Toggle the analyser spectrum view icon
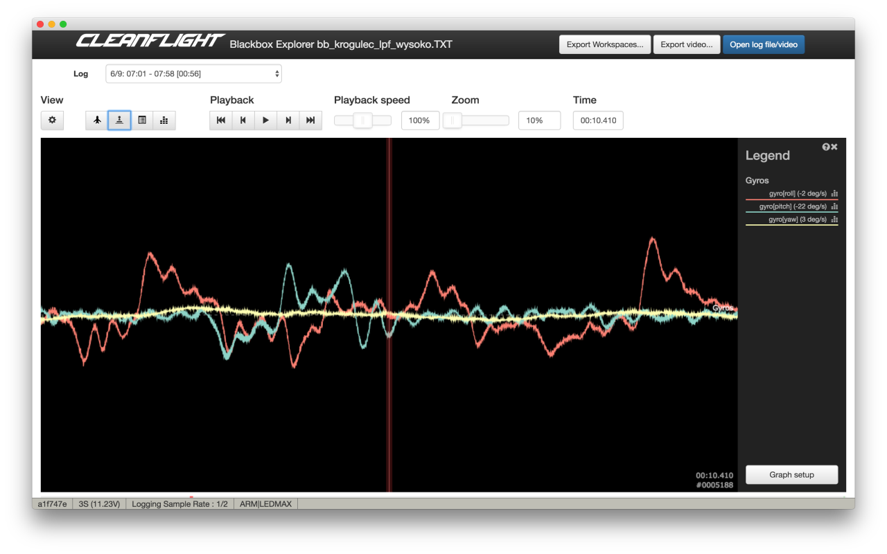 (164, 120)
